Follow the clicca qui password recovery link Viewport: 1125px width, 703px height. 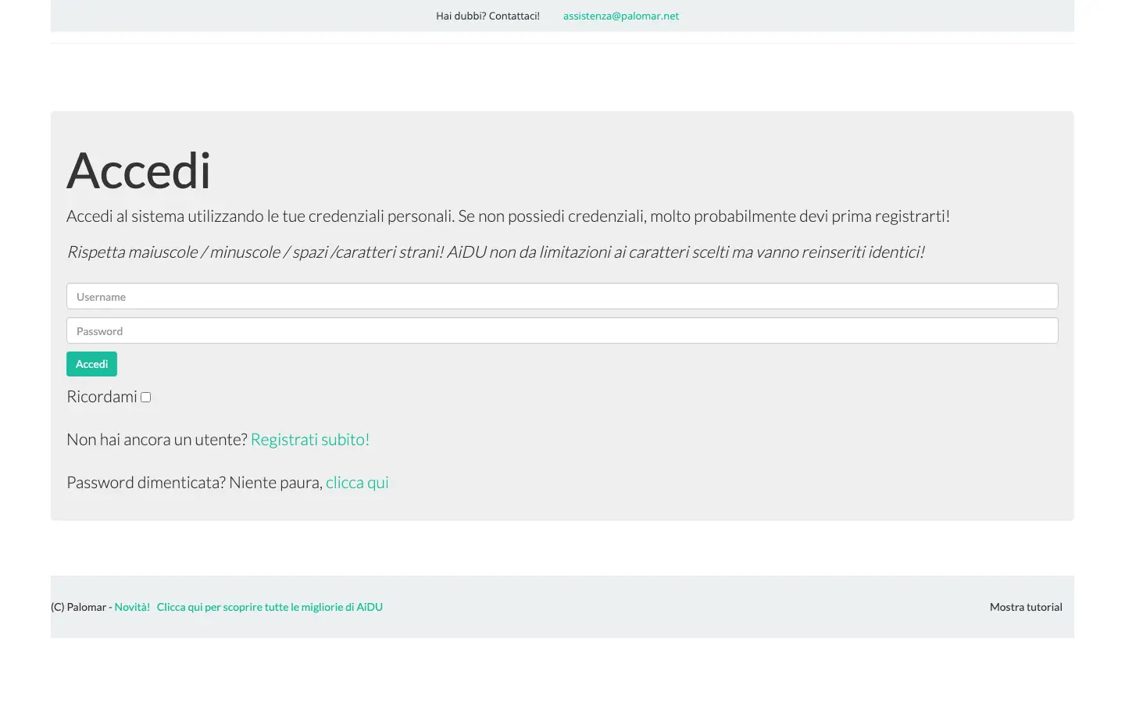[357, 482]
